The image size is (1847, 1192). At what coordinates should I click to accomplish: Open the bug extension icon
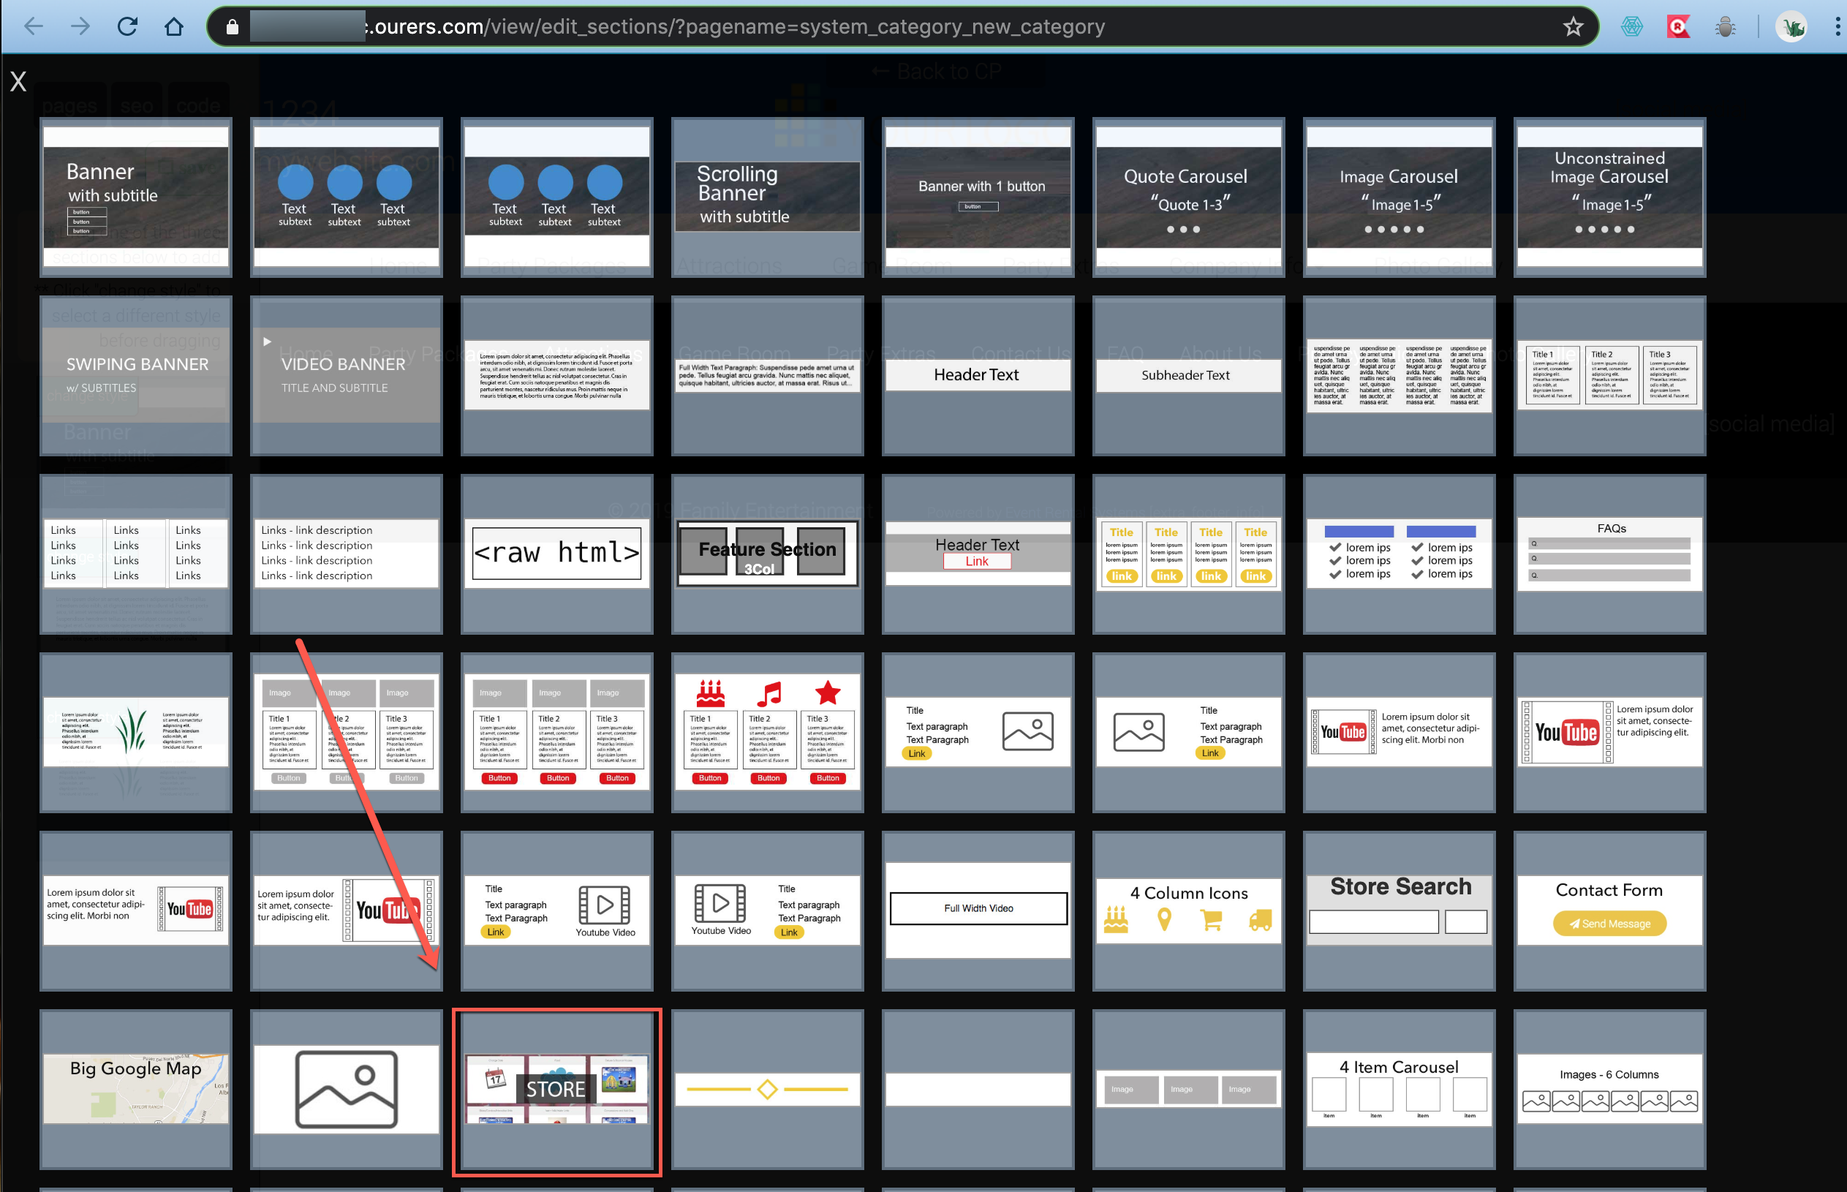(1725, 26)
